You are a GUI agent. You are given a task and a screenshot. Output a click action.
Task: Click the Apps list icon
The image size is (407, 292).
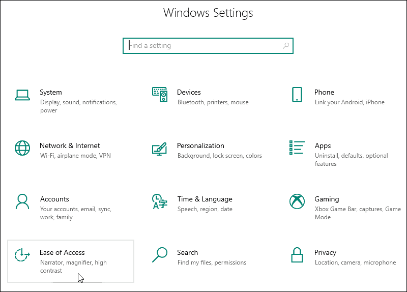pos(297,148)
